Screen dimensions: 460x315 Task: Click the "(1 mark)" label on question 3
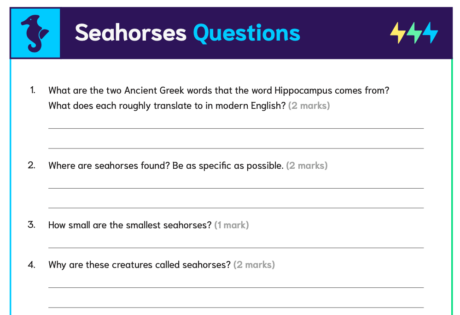pos(232,225)
